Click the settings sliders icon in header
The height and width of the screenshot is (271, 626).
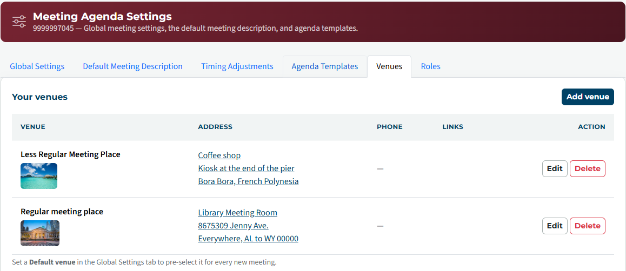point(19,22)
